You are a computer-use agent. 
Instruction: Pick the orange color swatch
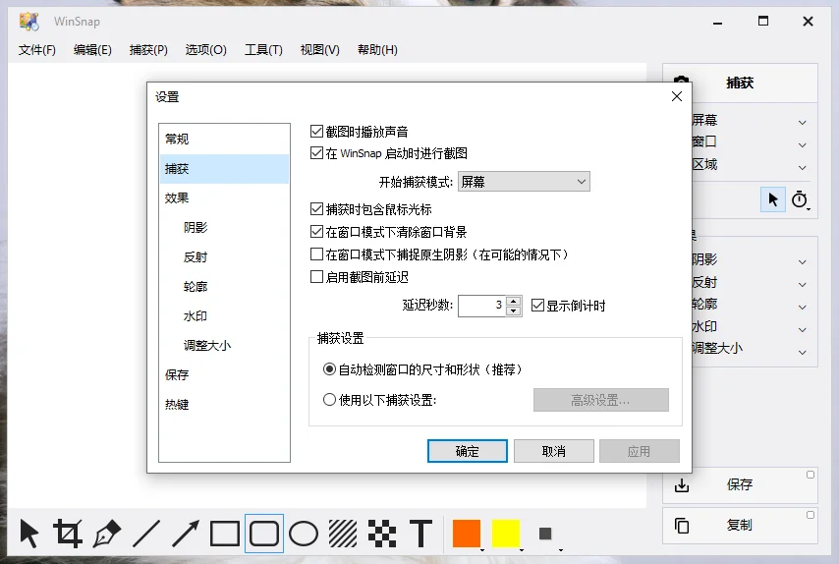coord(467,534)
